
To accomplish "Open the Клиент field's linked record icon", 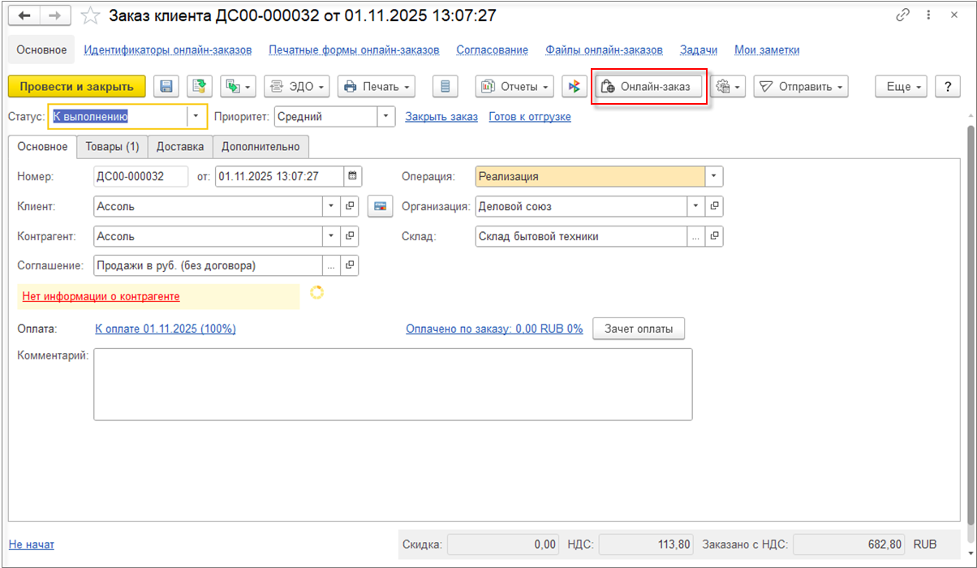I will (x=350, y=206).
